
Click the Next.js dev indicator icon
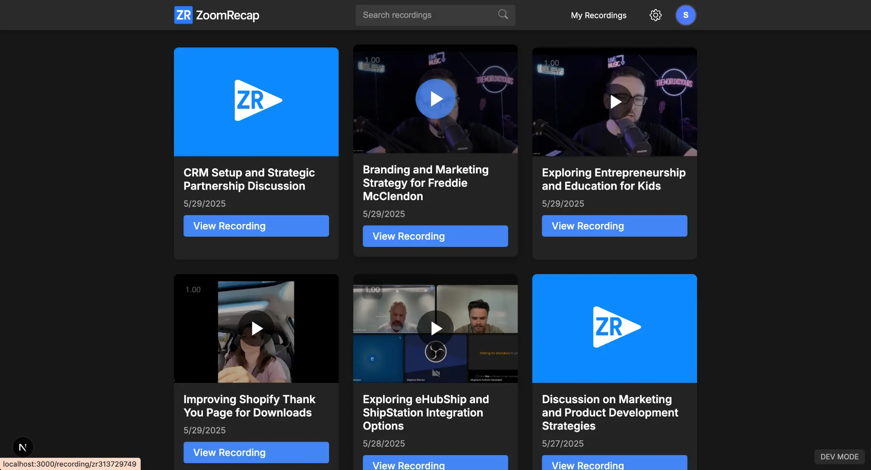[23, 447]
